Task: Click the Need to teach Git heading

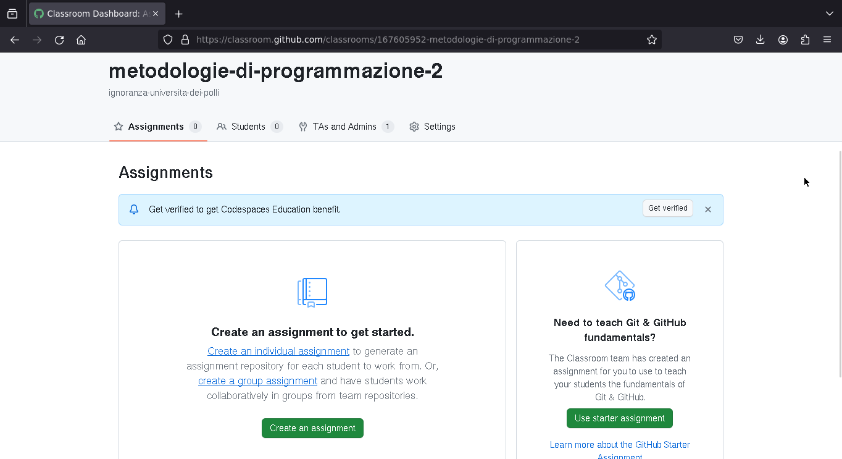Action: tap(620, 330)
